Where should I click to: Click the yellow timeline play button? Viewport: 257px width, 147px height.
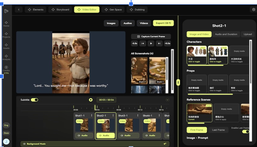click(91, 100)
